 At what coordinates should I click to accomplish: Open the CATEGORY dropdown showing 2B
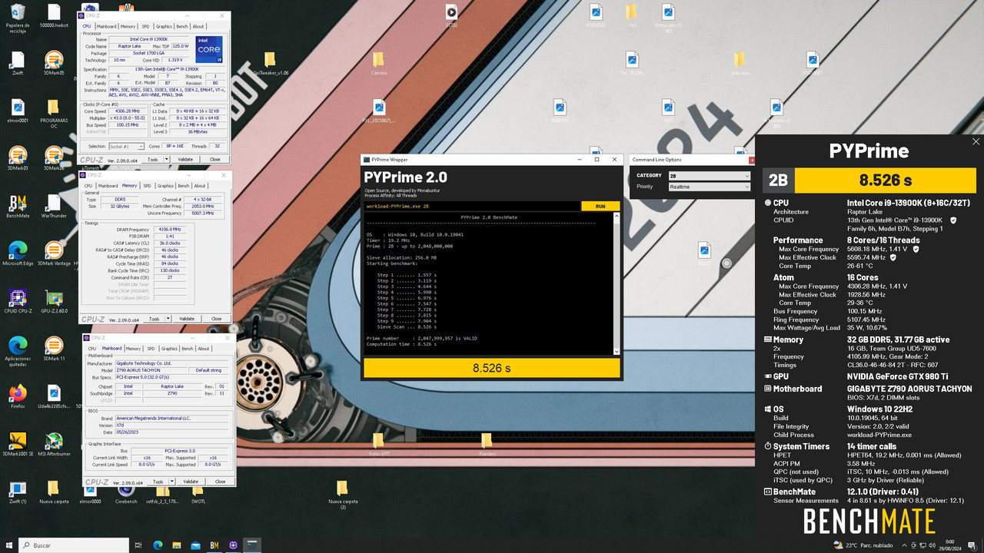(709, 176)
